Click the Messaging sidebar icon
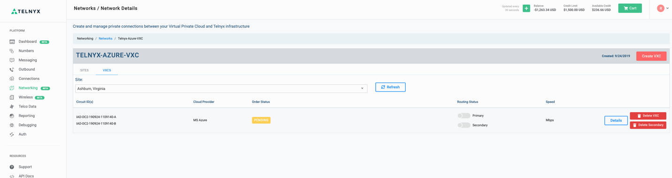 pos(12,60)
